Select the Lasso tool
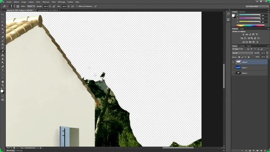This screenshot has height=152, width=270. click(3, 22)
